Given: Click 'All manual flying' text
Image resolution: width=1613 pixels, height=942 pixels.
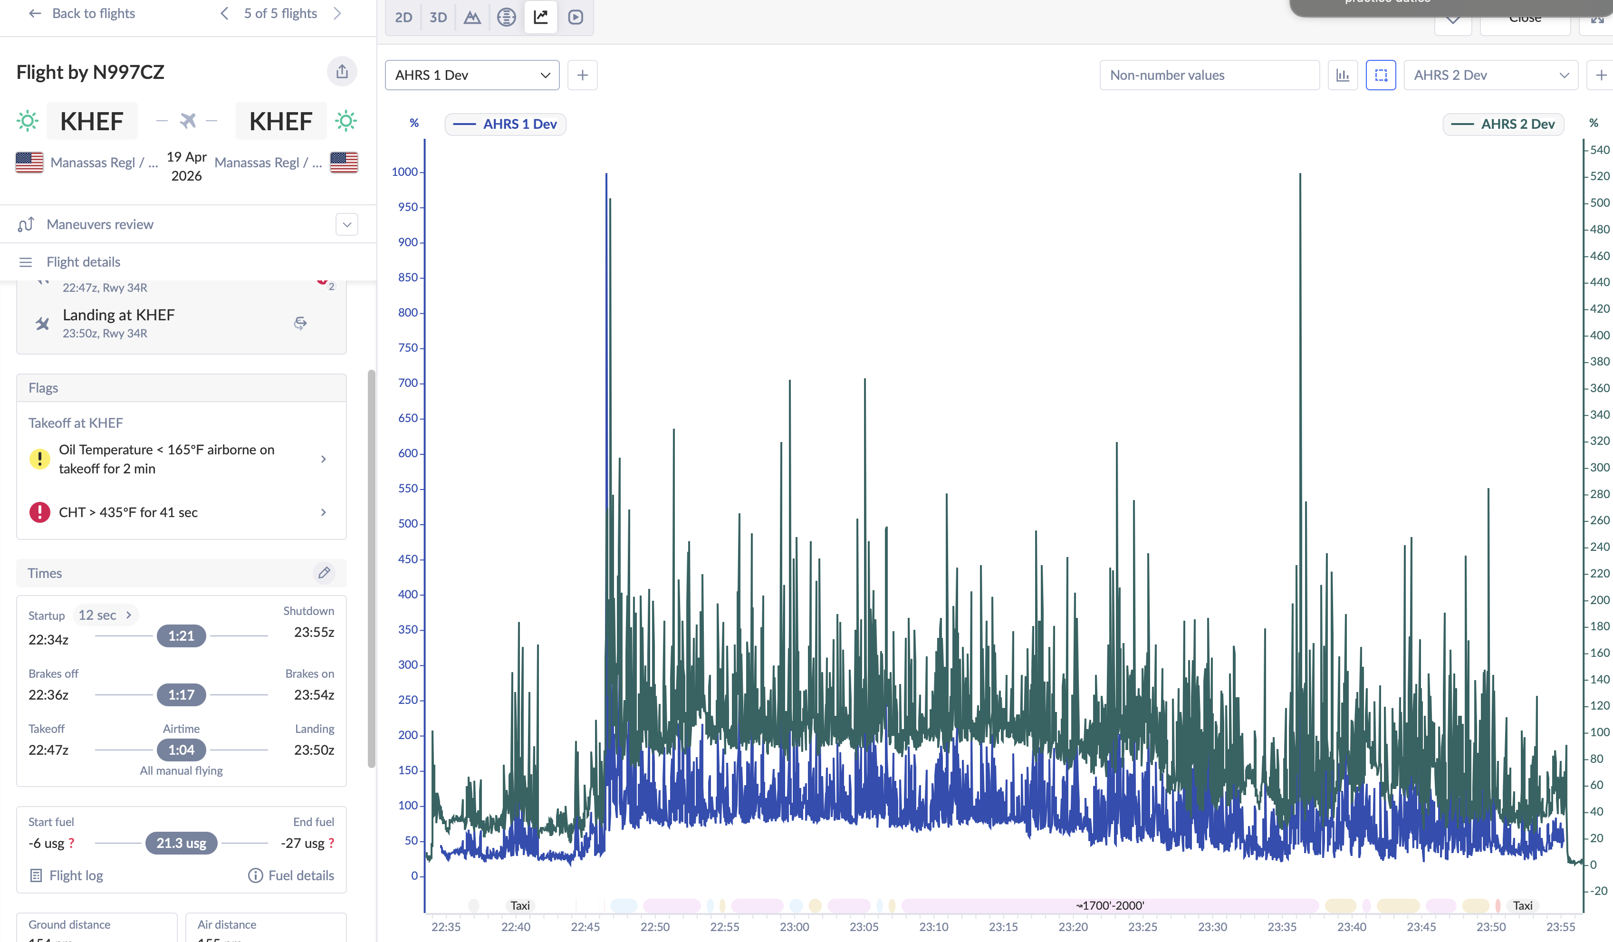Looking at the screenshot, I should coord(181,770).
